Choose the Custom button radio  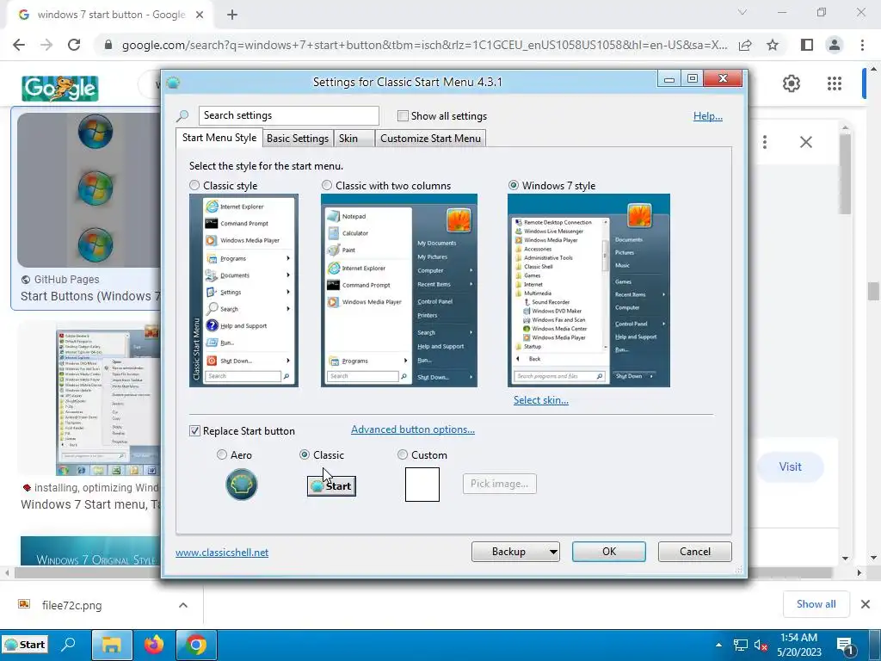click(x=403, y=454)
